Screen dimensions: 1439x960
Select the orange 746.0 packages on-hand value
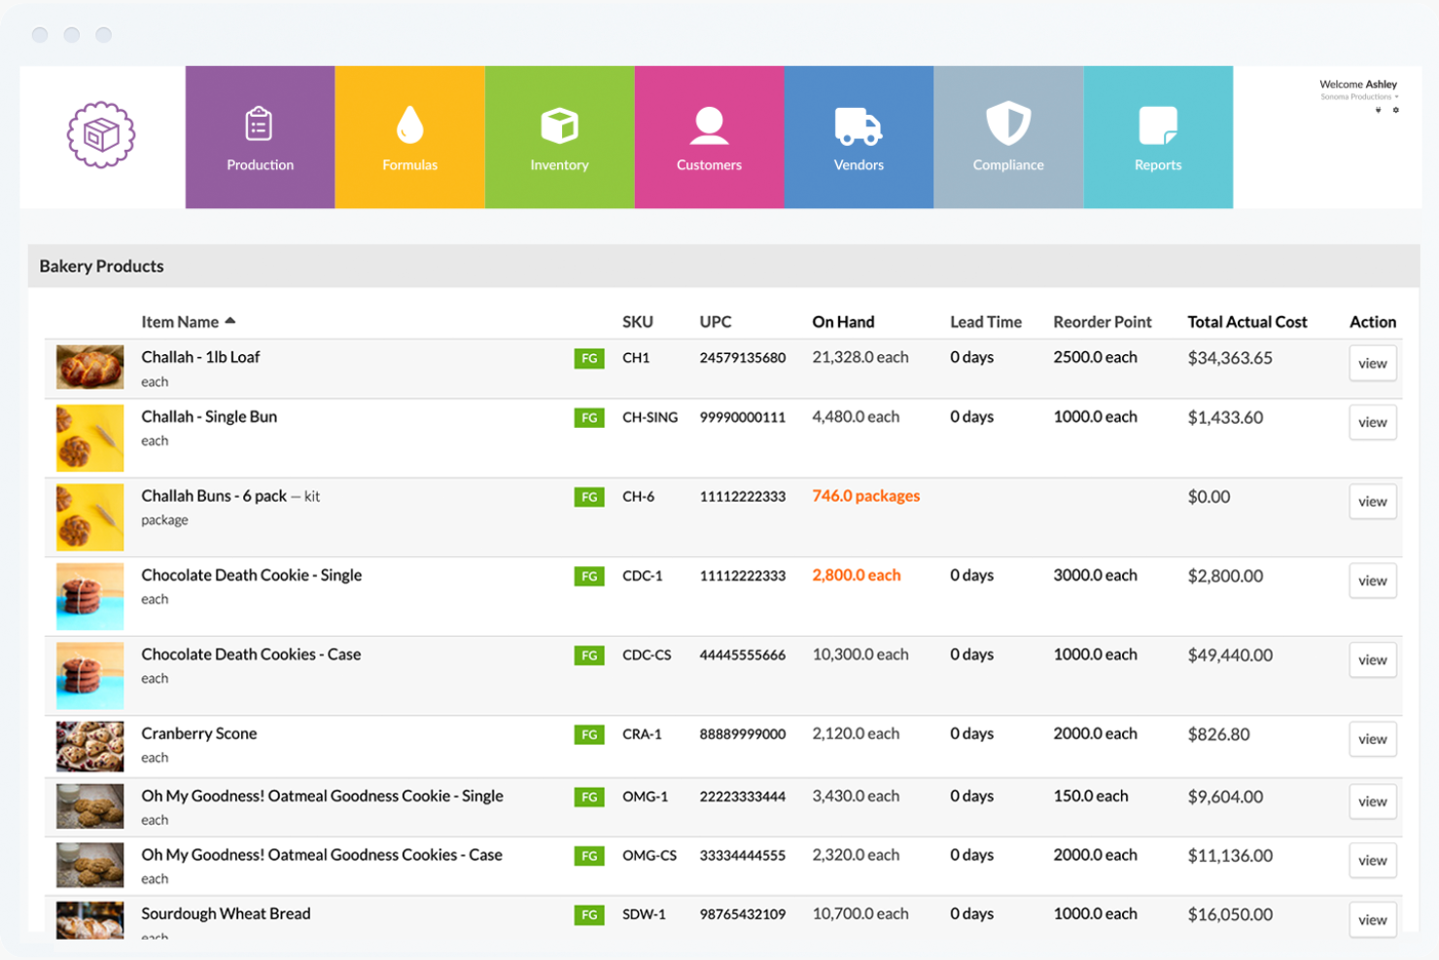pos(866,496)
